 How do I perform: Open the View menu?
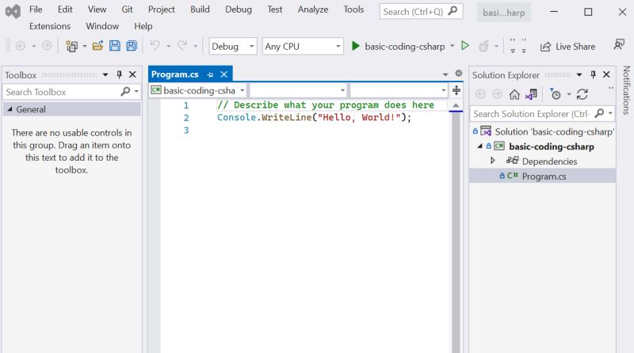click(97, 9)
